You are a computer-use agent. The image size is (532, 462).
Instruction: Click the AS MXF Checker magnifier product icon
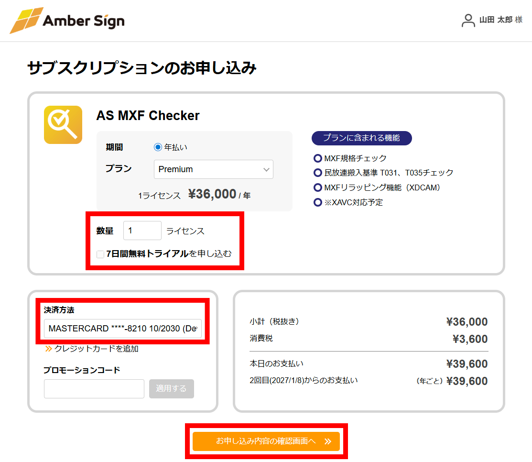point(63,125)
